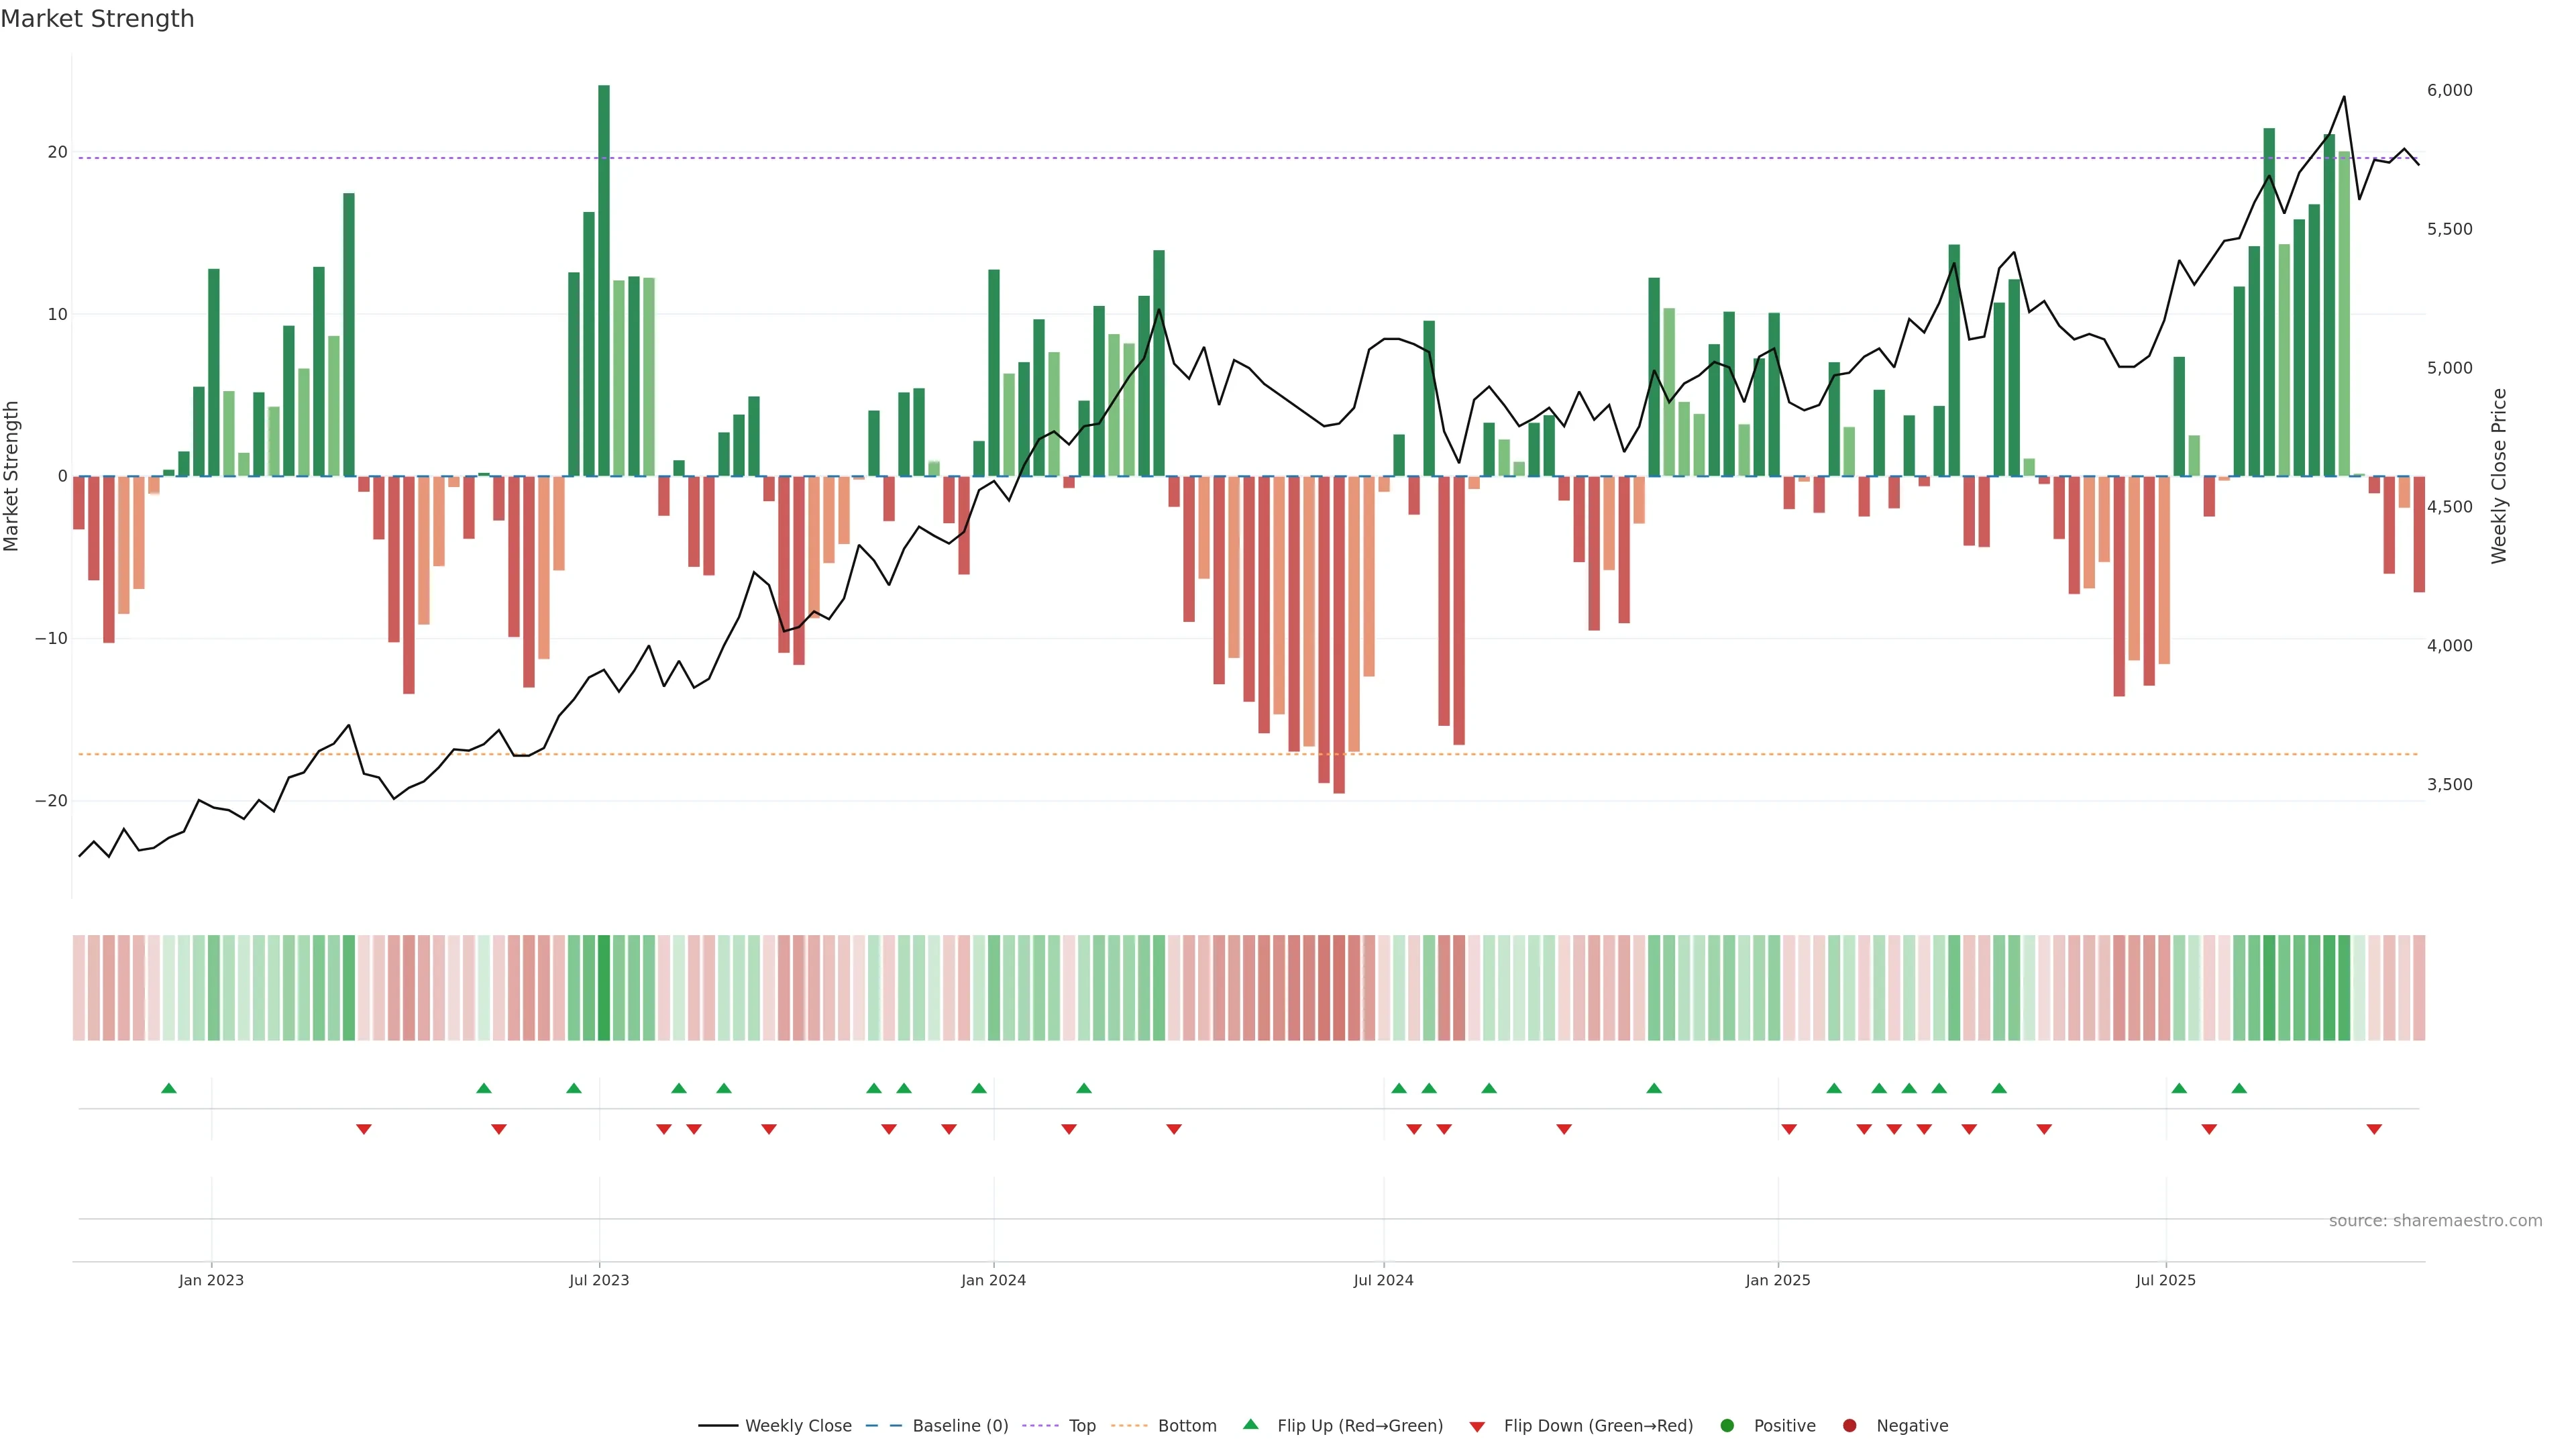Click the Jan 2025 x-axis label
The image size is (2576, 1449).
[x=1778, y=1280]
